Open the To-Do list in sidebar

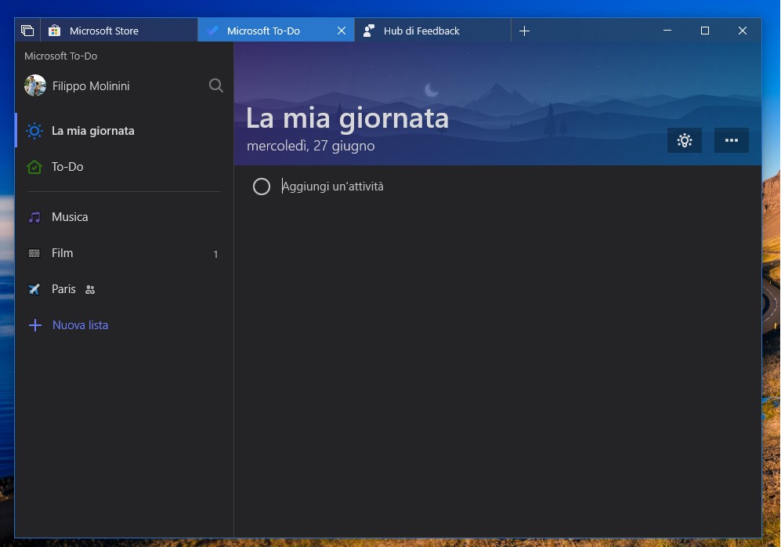pyautogui.click(x=125, y=166)
